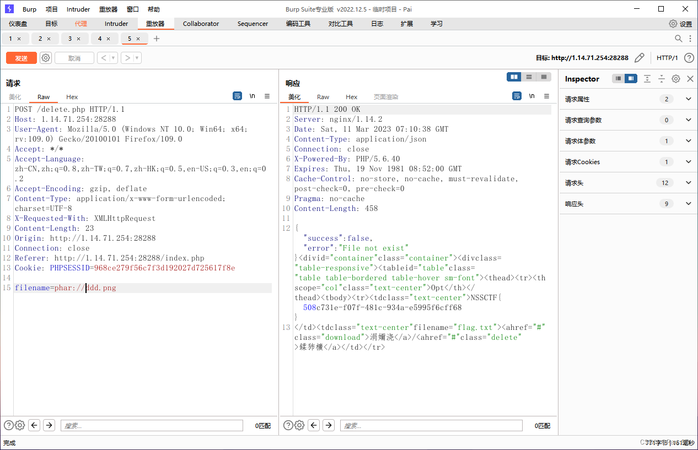Switch response view to Raw
This screenshot has height=450, width=698.
323,97
